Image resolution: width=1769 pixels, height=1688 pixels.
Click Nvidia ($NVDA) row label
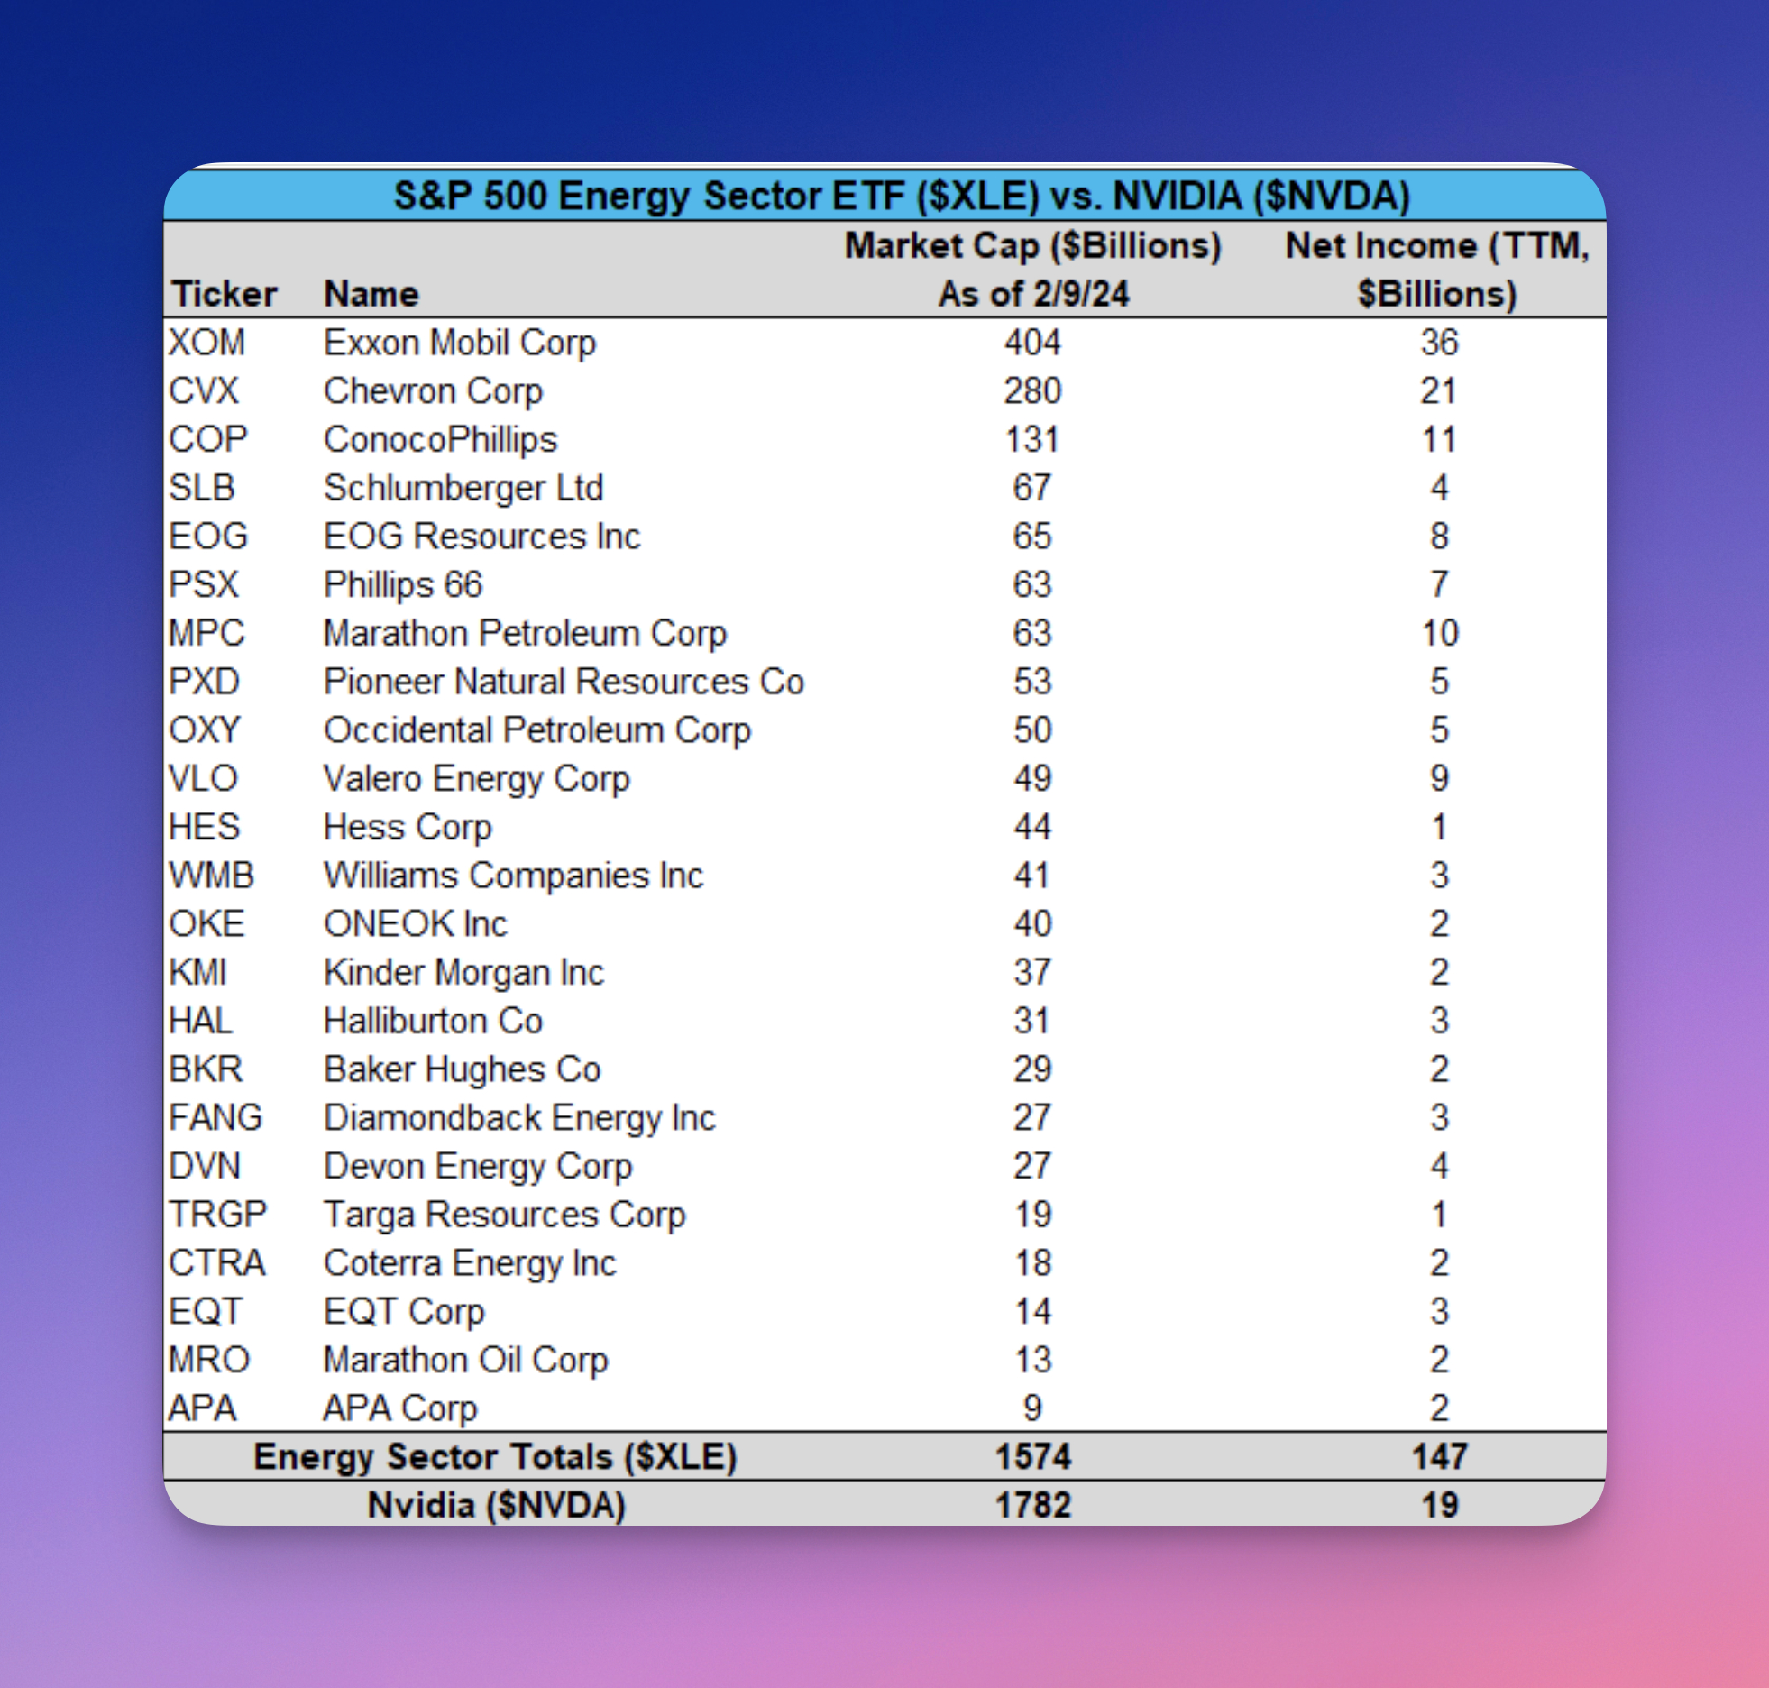pyautogui.click(x=496, y=1506)
